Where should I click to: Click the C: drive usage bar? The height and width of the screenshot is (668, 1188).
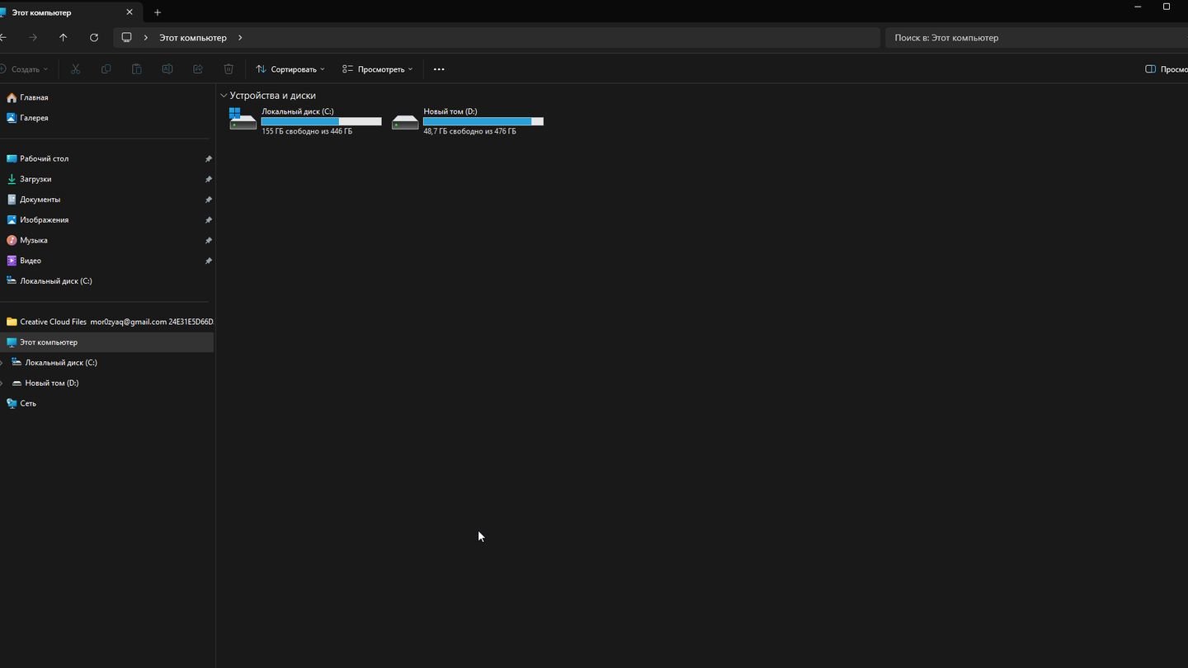coord(322,121)
